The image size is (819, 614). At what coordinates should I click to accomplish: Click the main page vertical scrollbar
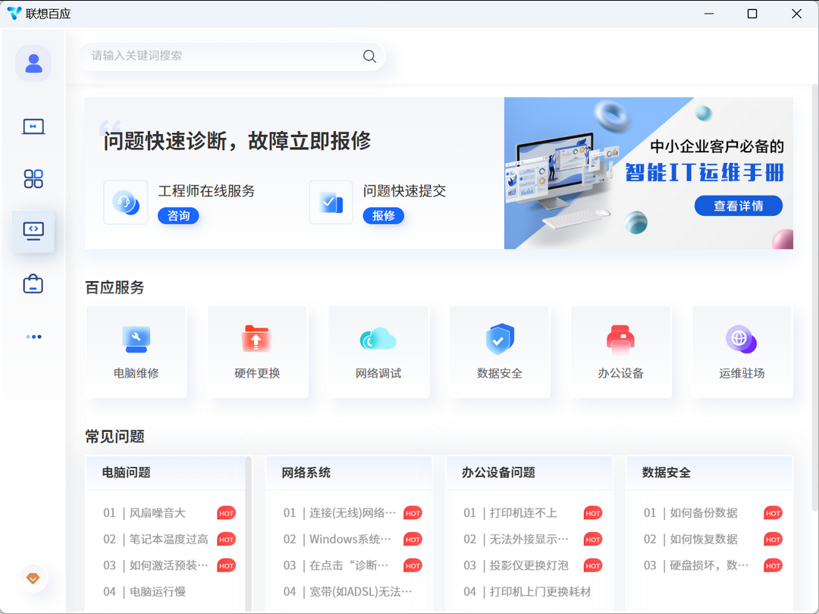click(x=814, y=298)
